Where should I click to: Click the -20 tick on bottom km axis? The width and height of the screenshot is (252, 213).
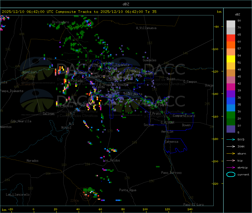11,209
